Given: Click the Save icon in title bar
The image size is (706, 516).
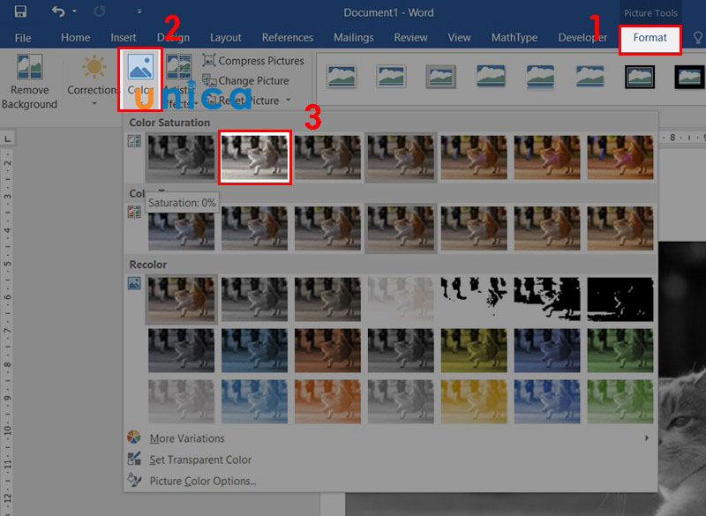Looking at the screenshot, I should click(20, 11).
